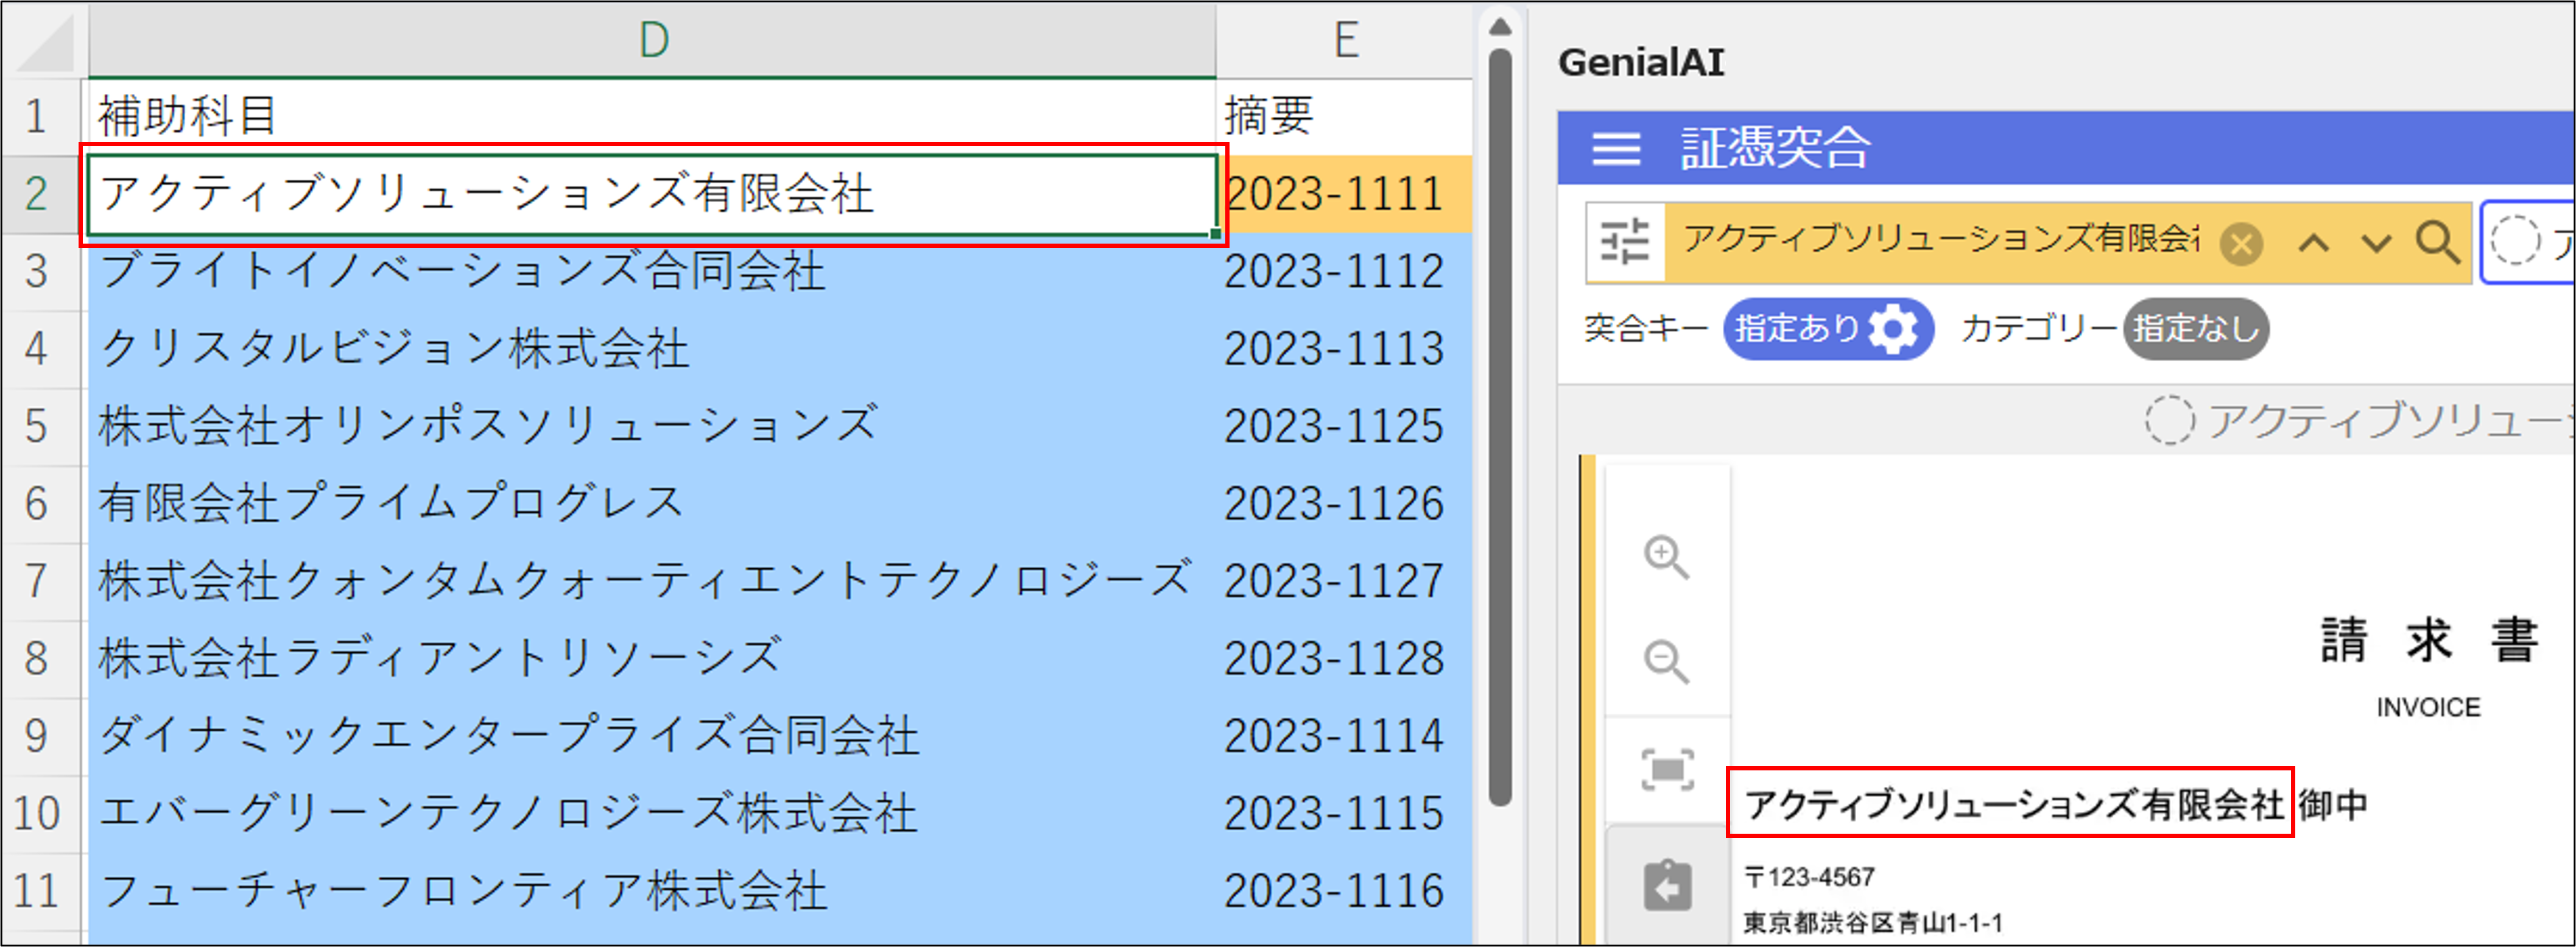Zoom out of the invoice preview
2576x947 pixels.
pyautogui.click(x=1666, y=661)
